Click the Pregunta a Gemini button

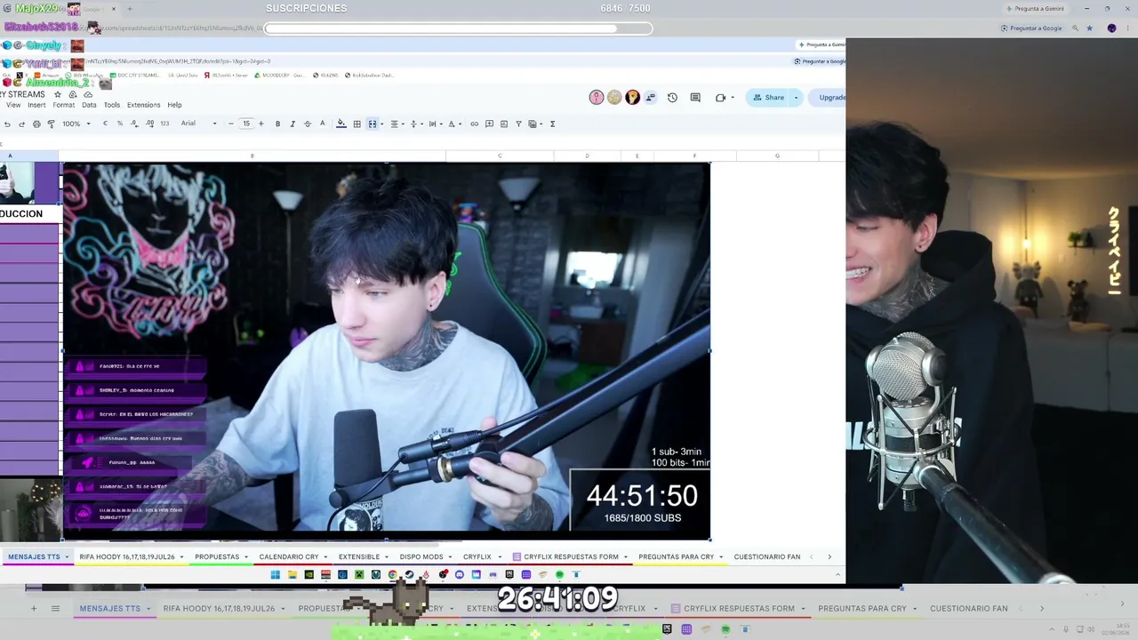coord(1035,9)
